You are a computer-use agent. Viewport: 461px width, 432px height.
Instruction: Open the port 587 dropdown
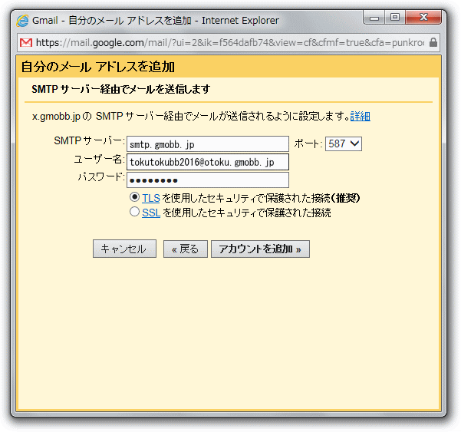click(x=344, y=143)
